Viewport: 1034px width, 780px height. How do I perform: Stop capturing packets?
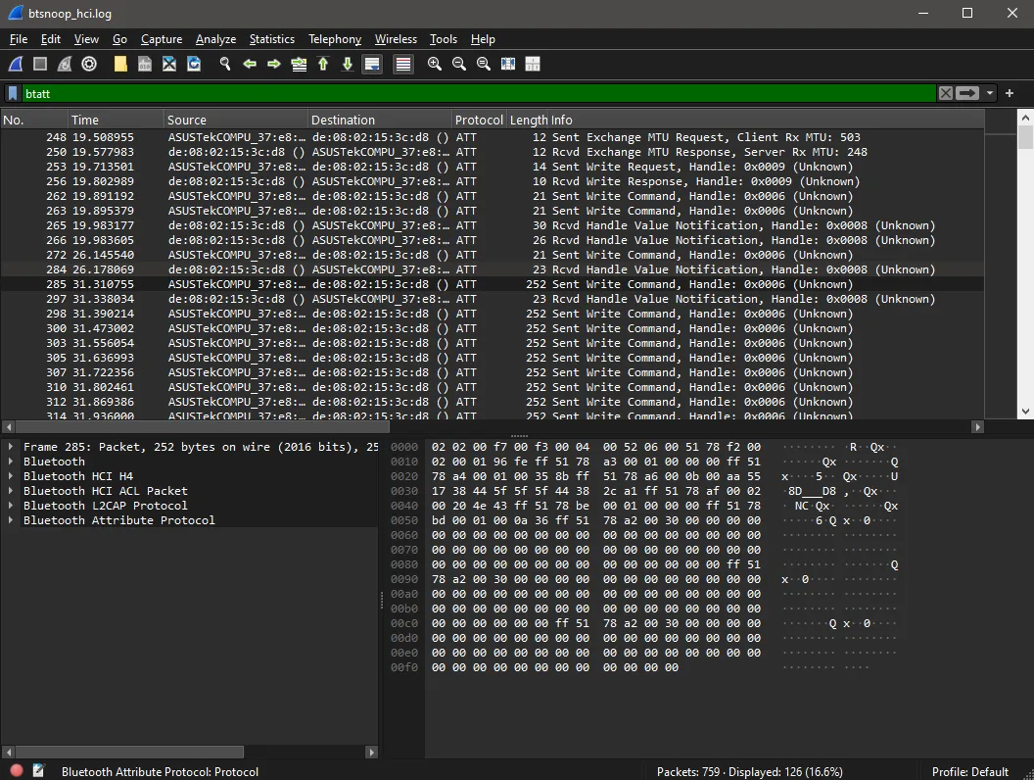coord(40,64)
